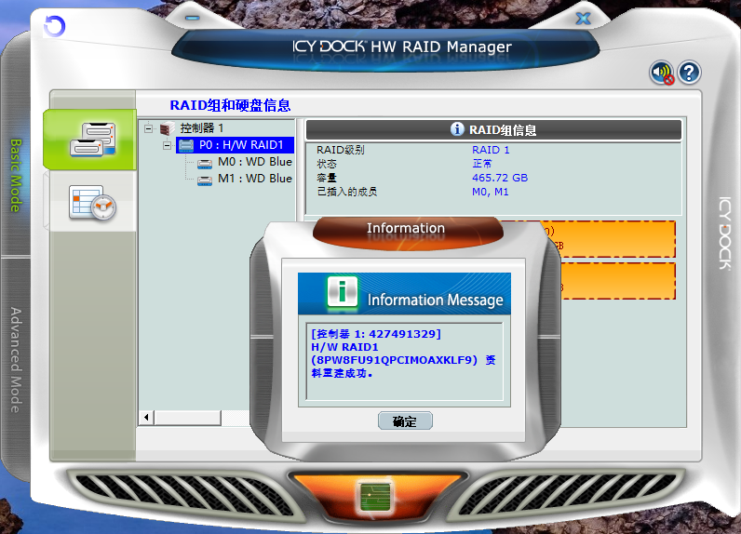
Task: Click the left scroll arrow under tree
Action: pos(146,417)
